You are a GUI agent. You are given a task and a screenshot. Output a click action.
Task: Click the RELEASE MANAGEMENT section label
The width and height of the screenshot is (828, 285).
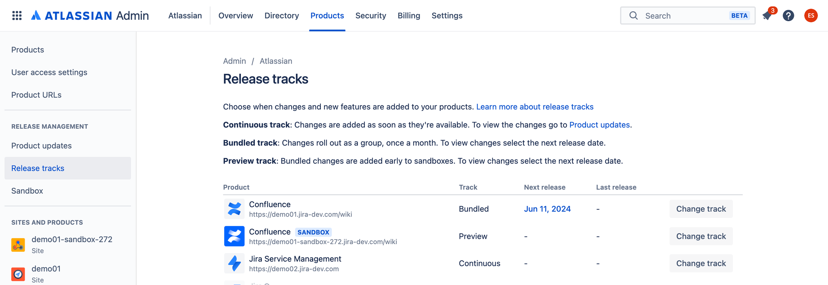50,126
